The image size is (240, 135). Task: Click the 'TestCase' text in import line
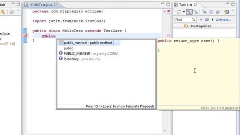pos(94,21)
